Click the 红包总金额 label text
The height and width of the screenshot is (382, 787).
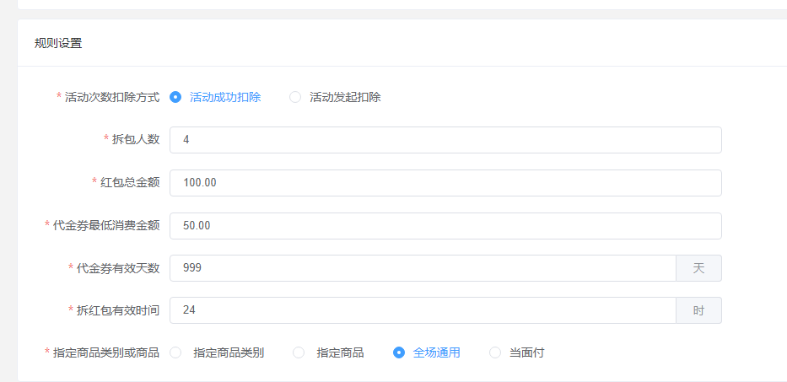click(x=130, y=183)
